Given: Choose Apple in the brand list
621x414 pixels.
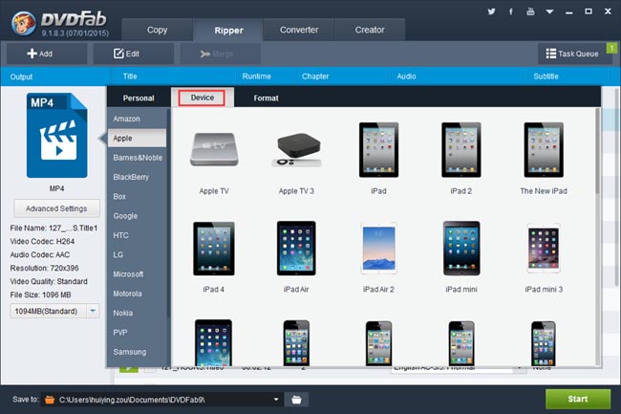Looking at the screenshot, I should pos(137,138).
